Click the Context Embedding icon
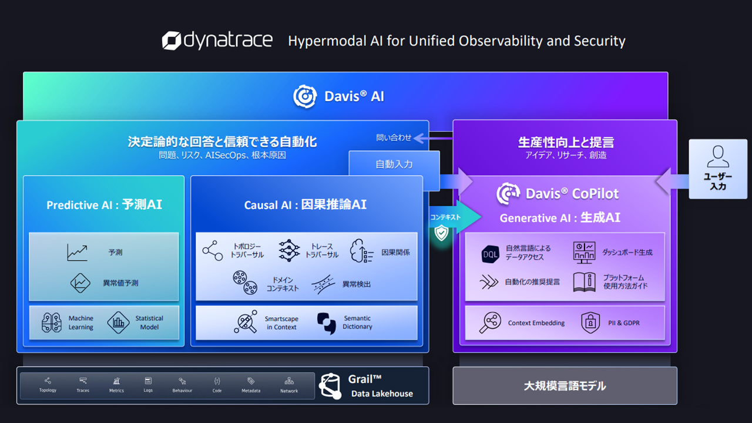This screenshot has width=752, height=423. 491,323
